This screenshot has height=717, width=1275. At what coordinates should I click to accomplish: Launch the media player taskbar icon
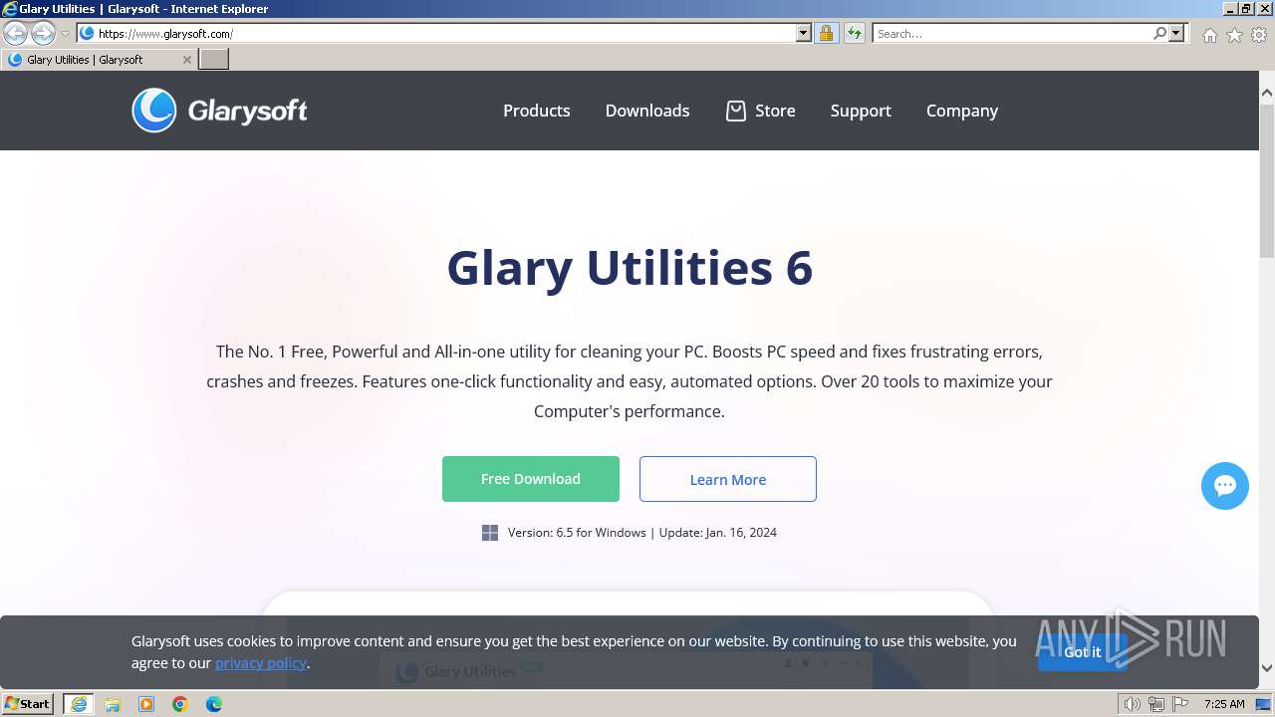[x=146, y=704]
